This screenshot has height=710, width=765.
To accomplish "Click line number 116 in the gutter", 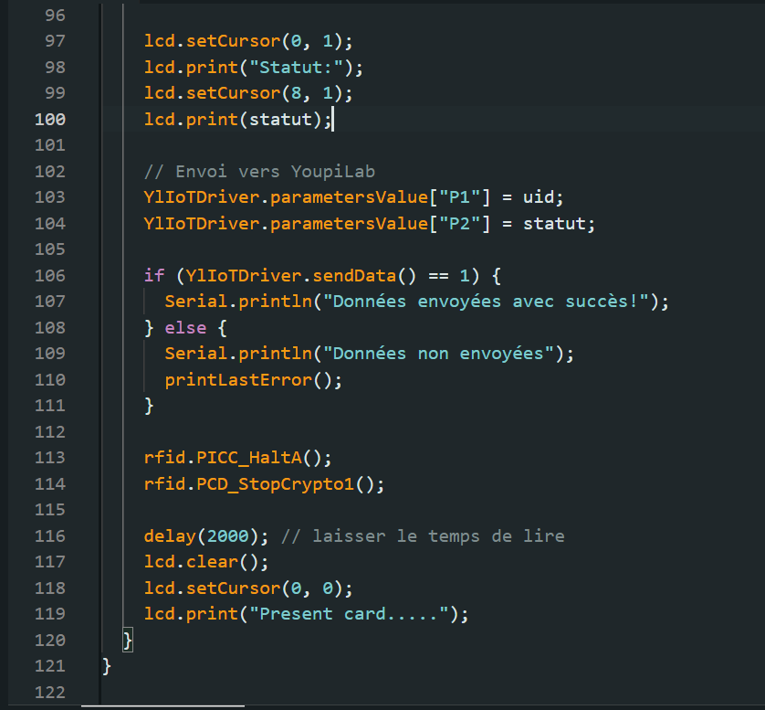I will tap(50, 536).
